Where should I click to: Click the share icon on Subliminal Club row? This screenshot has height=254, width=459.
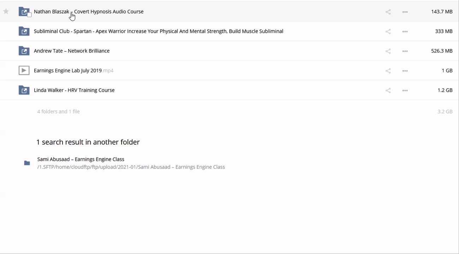pyautogui.click(x=388, y=31)
